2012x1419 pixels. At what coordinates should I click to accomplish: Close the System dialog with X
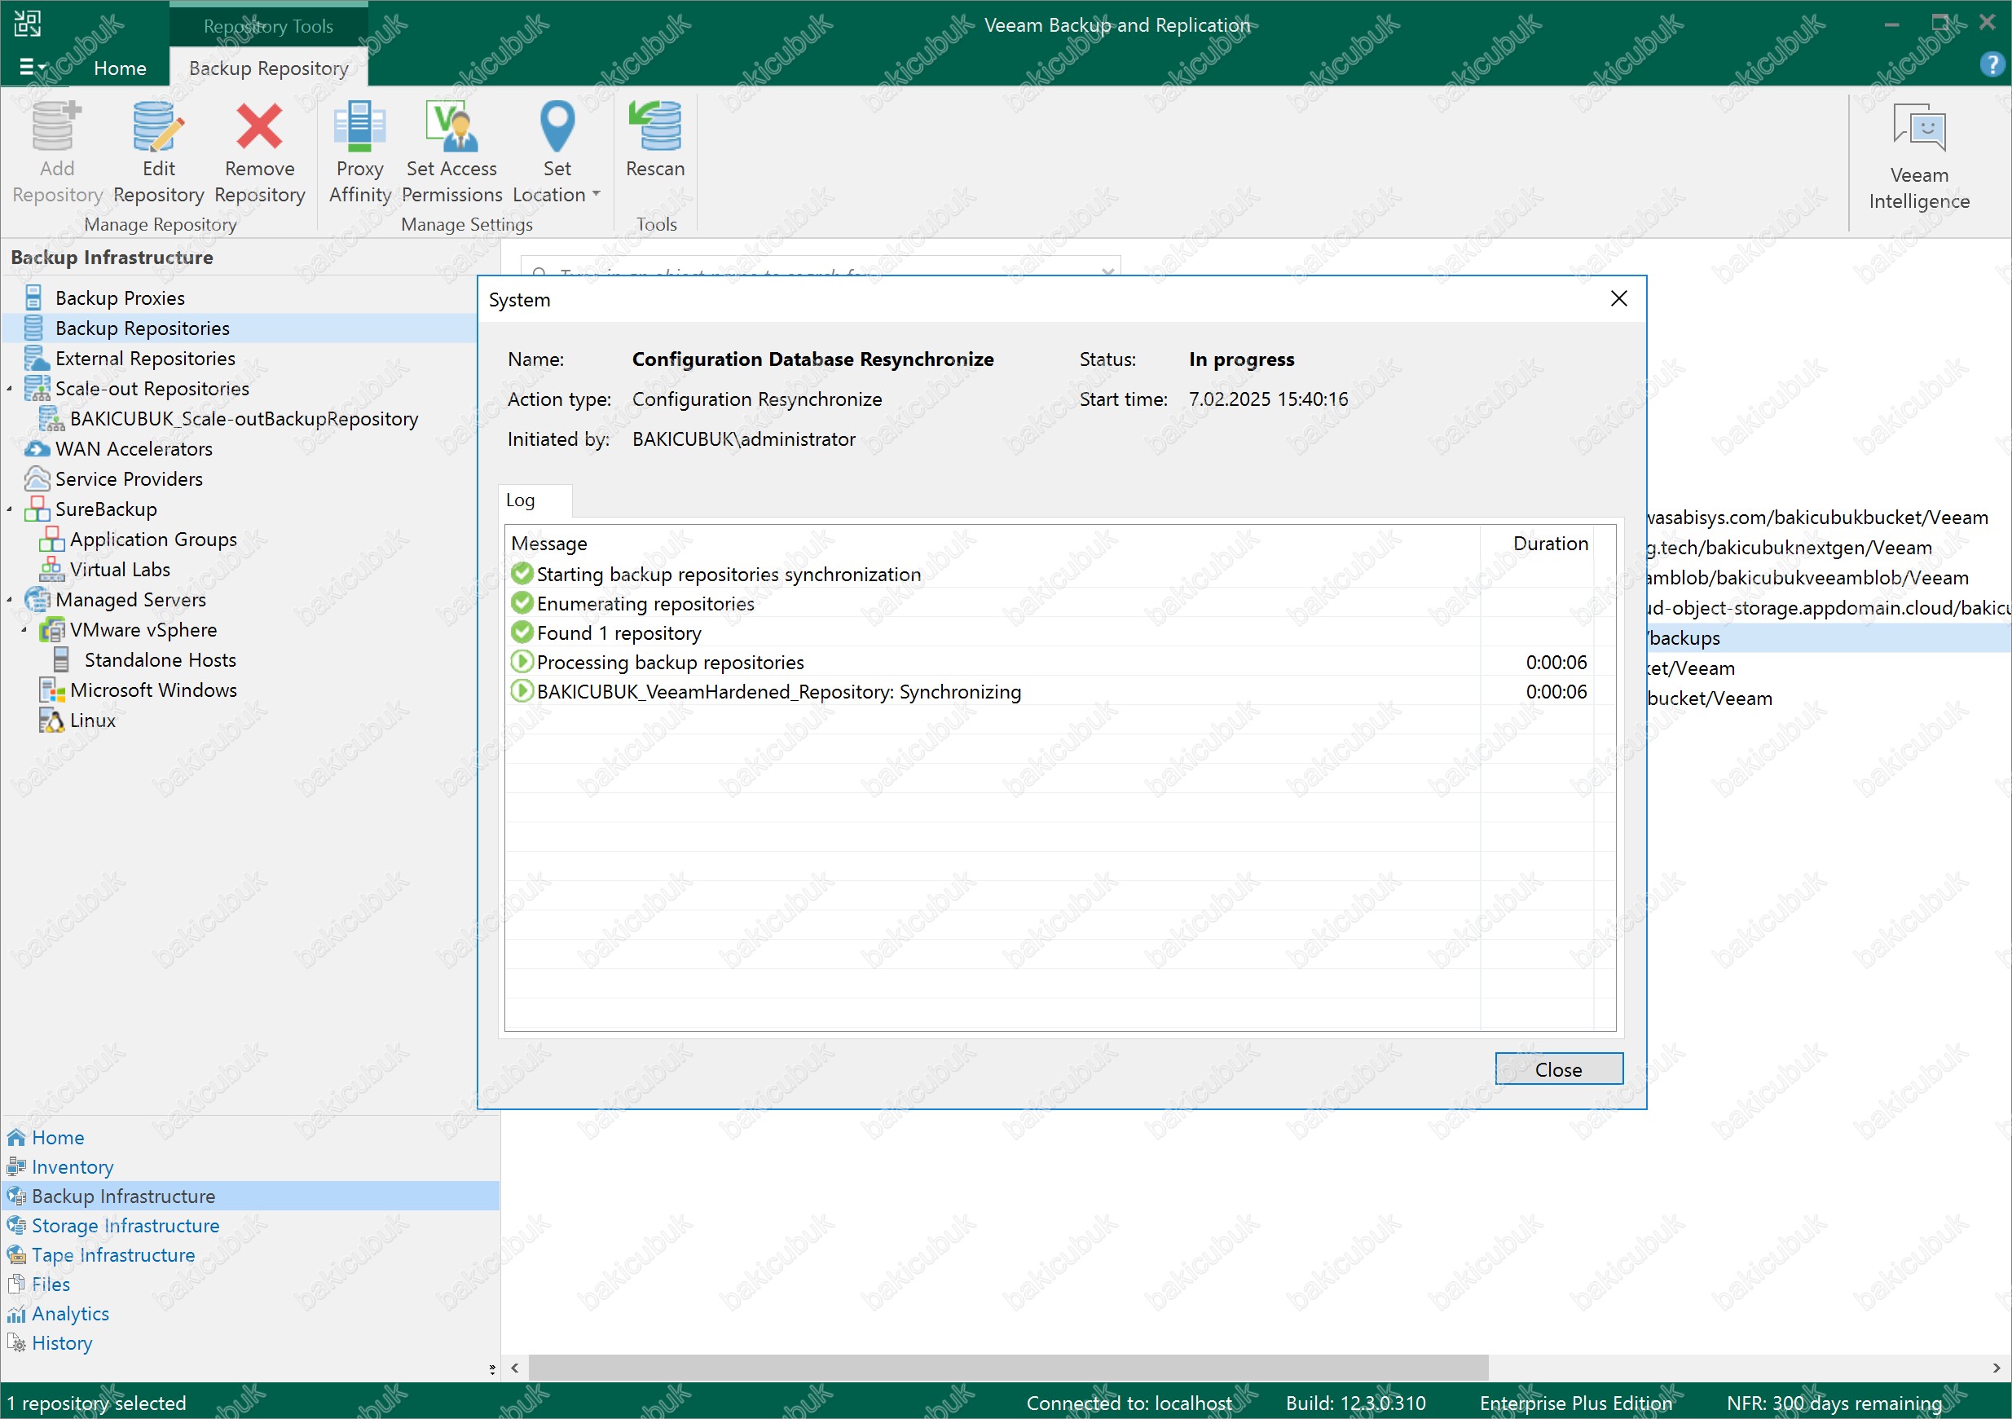(x=1618, y=298)
